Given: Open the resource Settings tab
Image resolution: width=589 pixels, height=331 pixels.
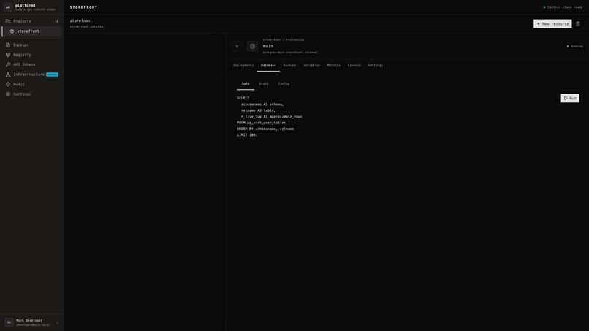Looking at the screenshot, I should pos(376,65).
